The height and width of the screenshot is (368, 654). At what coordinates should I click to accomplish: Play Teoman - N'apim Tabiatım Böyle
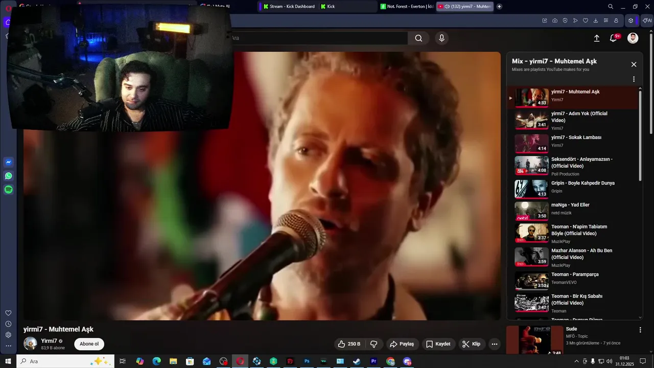point(573,234)
